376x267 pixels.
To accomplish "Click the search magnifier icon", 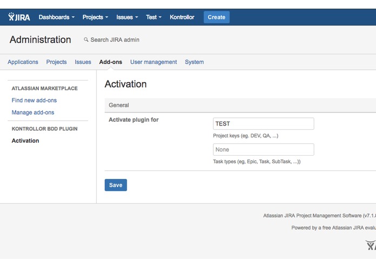I will tap(86, 39).
